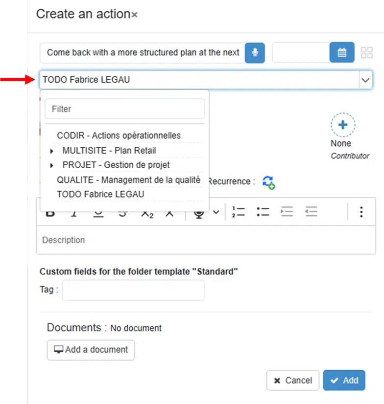Insert a numbered list in description
The image size is (384, 404).
[x=239, y=212]
